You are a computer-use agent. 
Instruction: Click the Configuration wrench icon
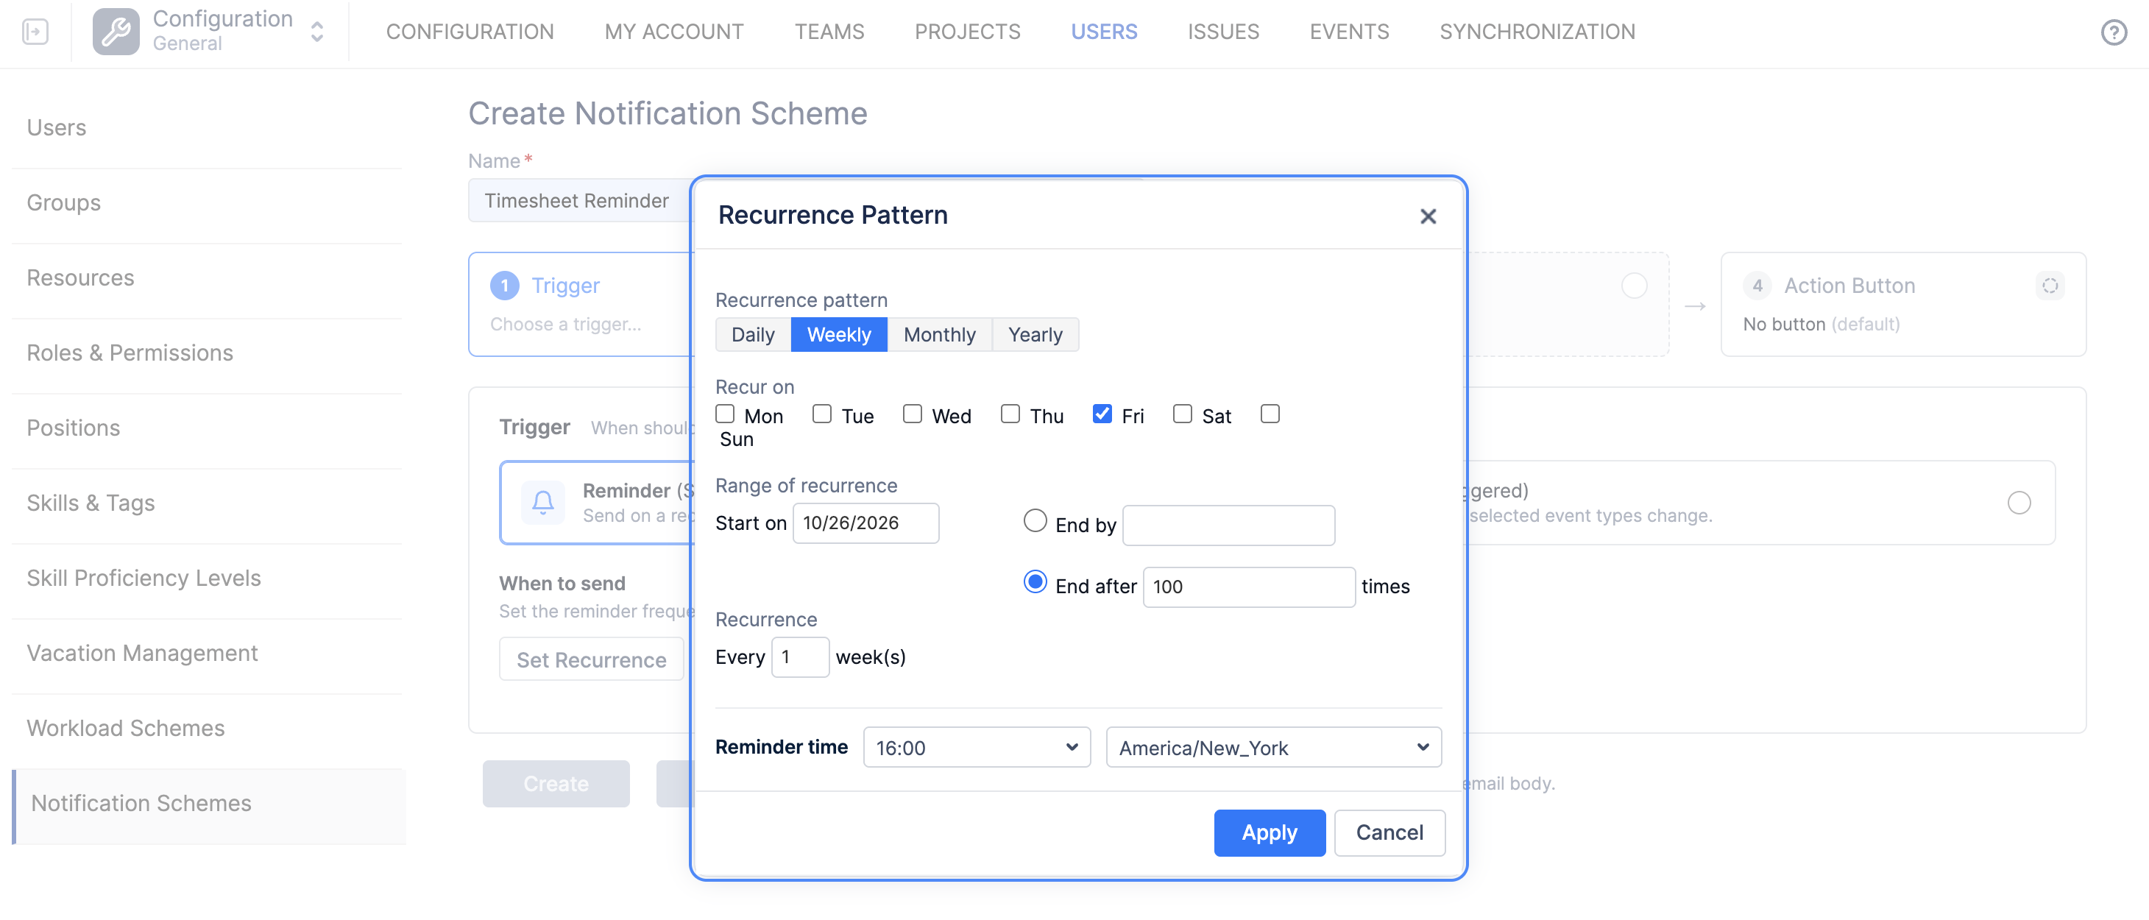[x=116, y=32]
